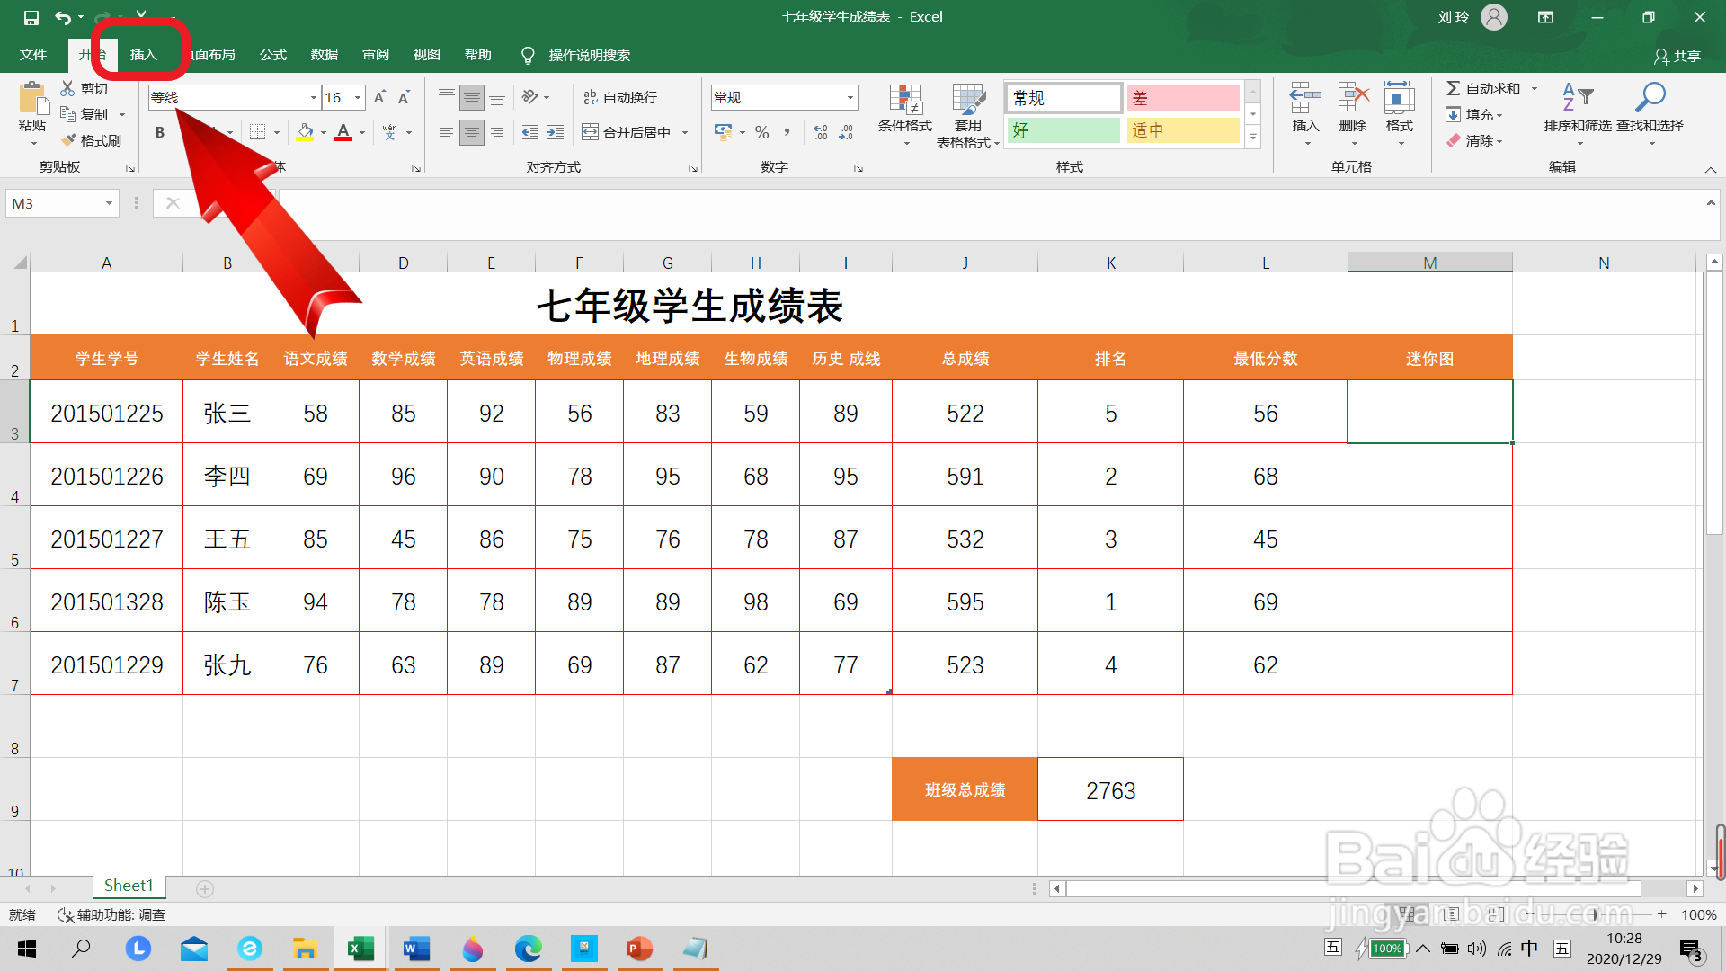
Task: Click the Undo arrow icon
Action: (62, 17)
